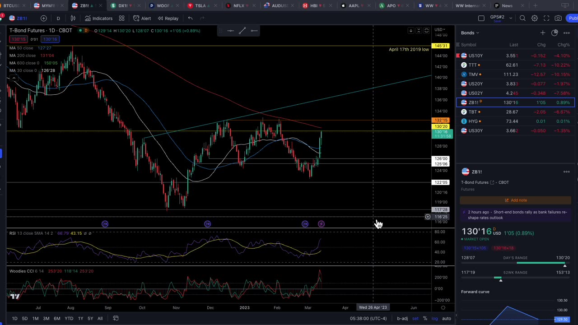This screenshot has width=578, height=325.
Task: Select the trend line drawing tool
Action: [242, 31]
